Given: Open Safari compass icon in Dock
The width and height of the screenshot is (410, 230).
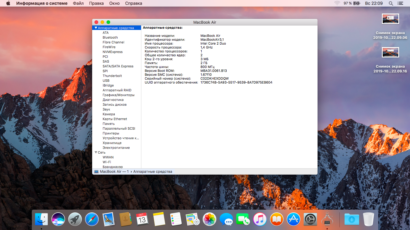Looking at the screenshot, I should [92, 219].
